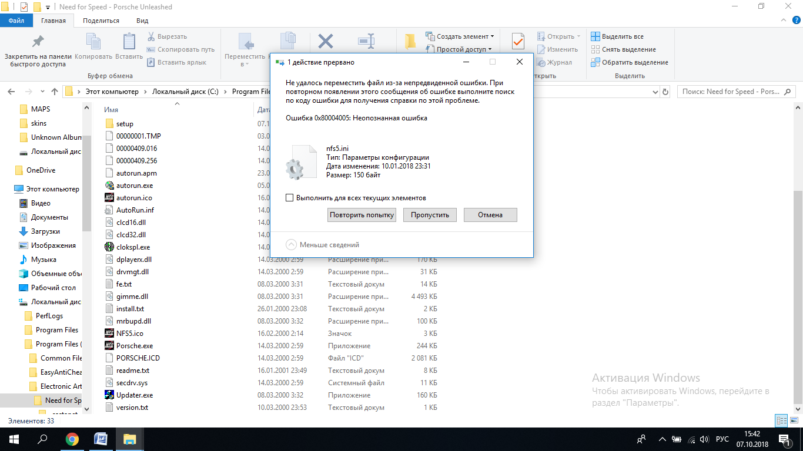Open the address bar history dropdown
This screenshot has width=803, height=451.
[655, 92]
